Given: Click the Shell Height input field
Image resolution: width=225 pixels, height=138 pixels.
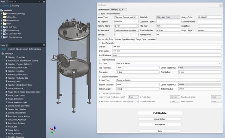Looking at the screenshot, I should click(x=167, y=51).
